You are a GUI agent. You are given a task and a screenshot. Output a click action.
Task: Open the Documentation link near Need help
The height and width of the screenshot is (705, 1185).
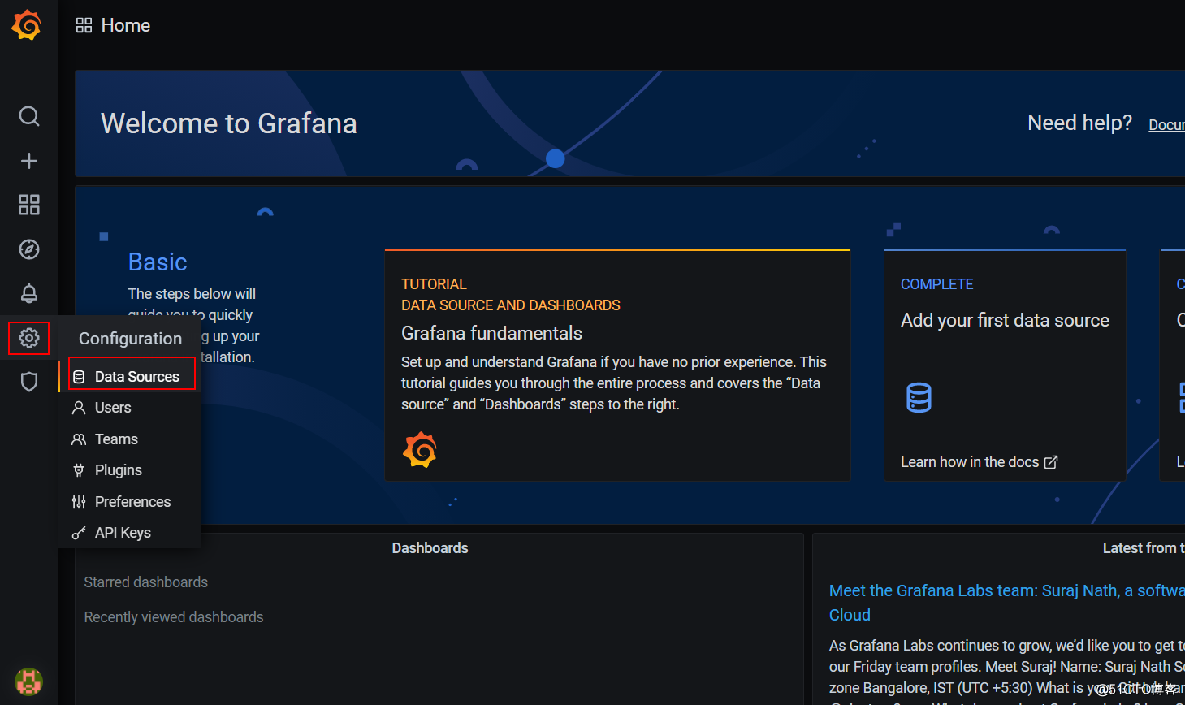pyautogui.click(x=1166, y=124)
